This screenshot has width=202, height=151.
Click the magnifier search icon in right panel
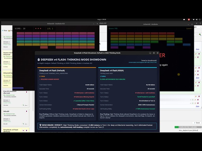(x=200, y=35)
